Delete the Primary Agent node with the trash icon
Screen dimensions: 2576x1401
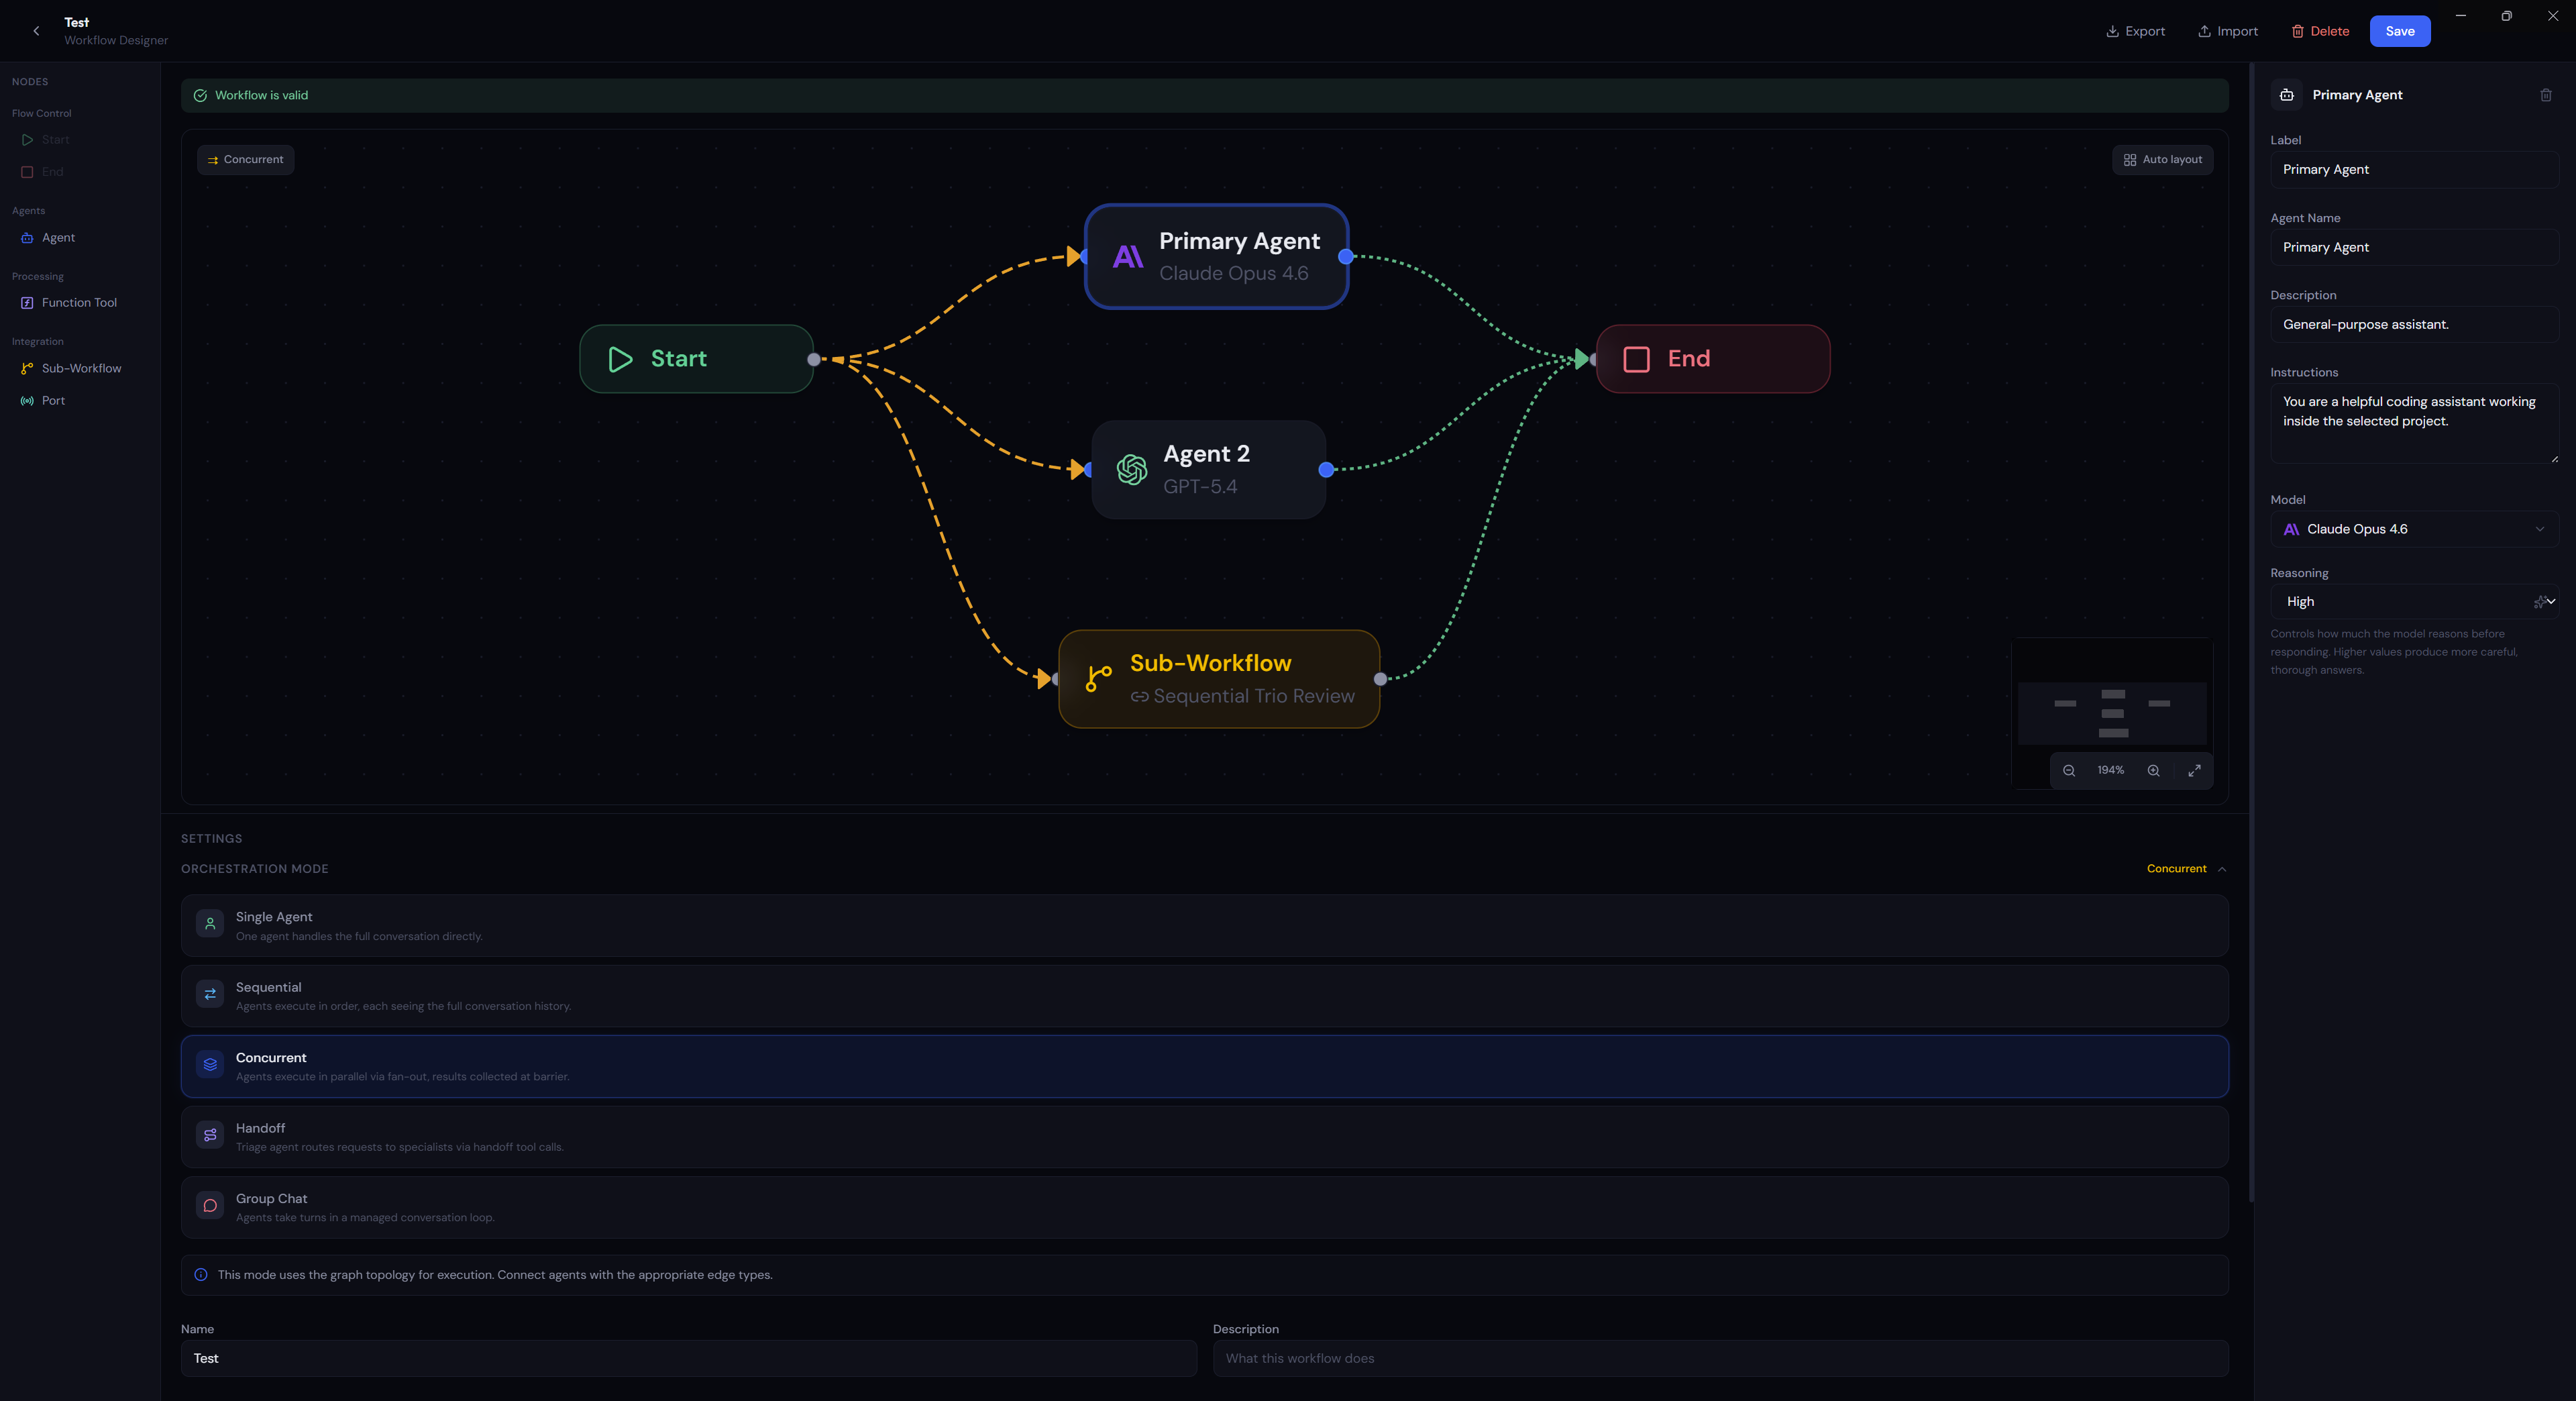[x=2545, y=95]
